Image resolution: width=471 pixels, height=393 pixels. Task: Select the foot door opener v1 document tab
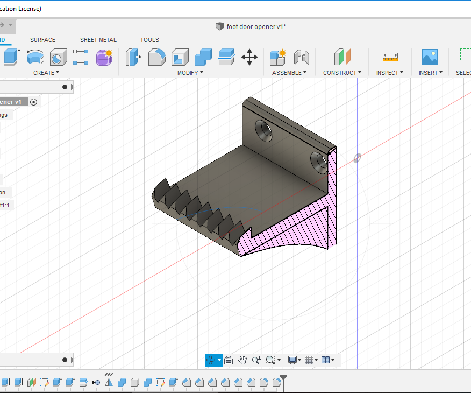point(251,27)
